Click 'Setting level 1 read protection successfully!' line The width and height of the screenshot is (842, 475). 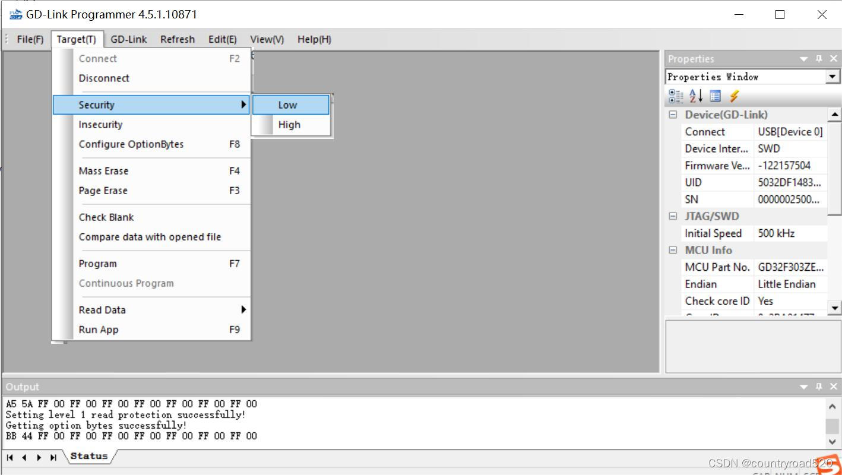125,414
